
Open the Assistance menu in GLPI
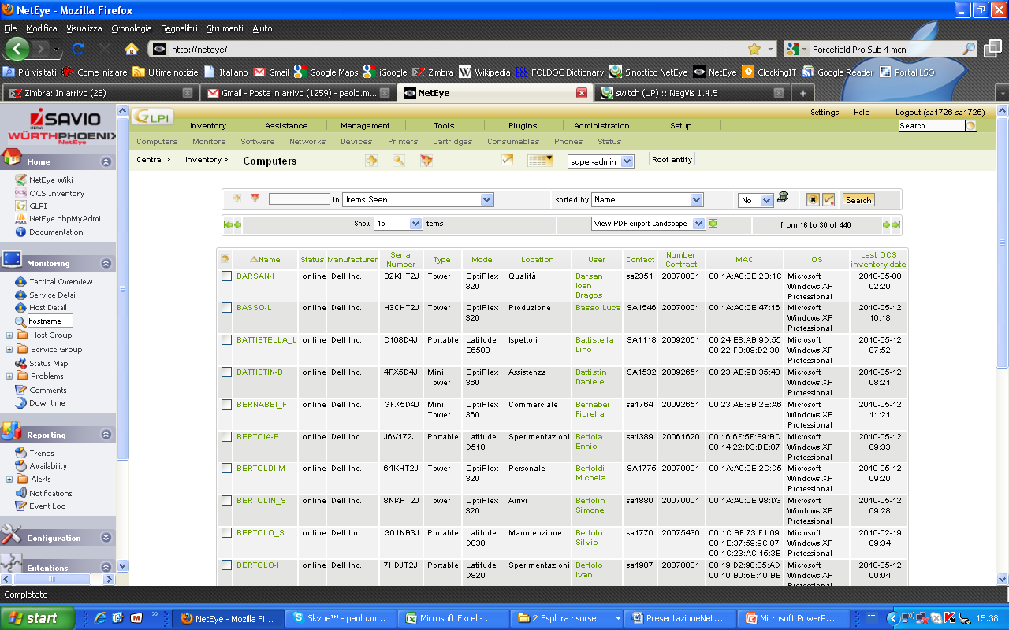(286, 126)
